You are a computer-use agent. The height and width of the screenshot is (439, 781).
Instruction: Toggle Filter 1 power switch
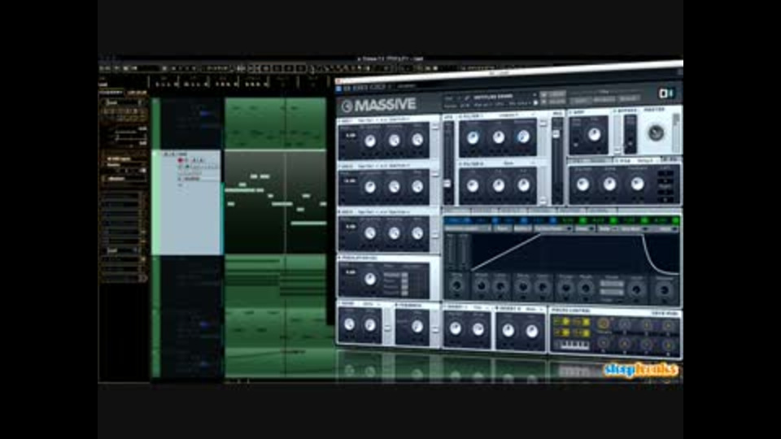[x=460, y=116]
